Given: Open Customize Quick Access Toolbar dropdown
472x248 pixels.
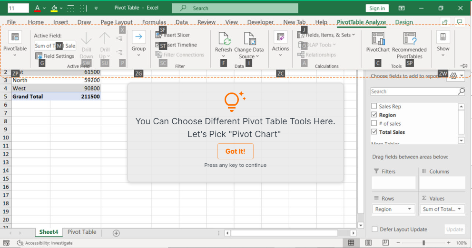Looking at the screenshot, I should [x=96, y=8].
